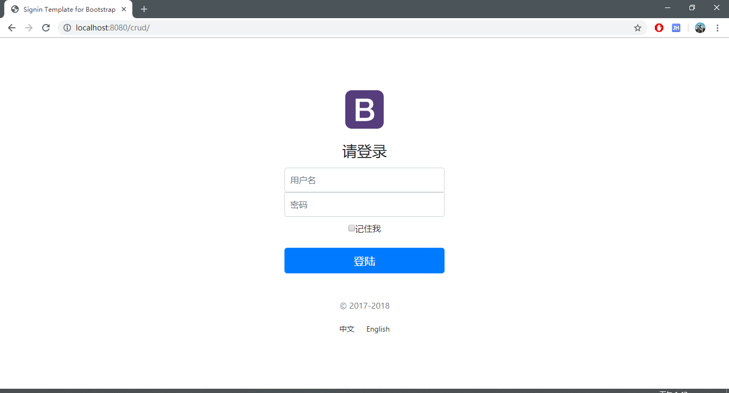Viewport: 729px width, 393px height.
Task: Click the Bootstrap logo above the login form
Action: pos(364,109)
